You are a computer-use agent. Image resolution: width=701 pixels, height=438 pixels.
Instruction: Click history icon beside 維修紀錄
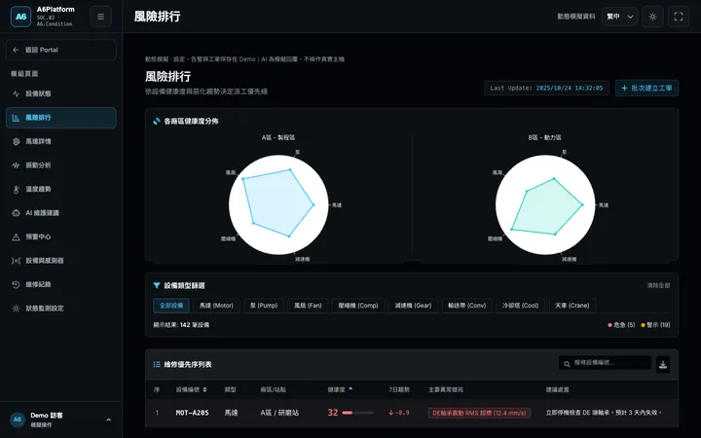(x=17, y=284)
